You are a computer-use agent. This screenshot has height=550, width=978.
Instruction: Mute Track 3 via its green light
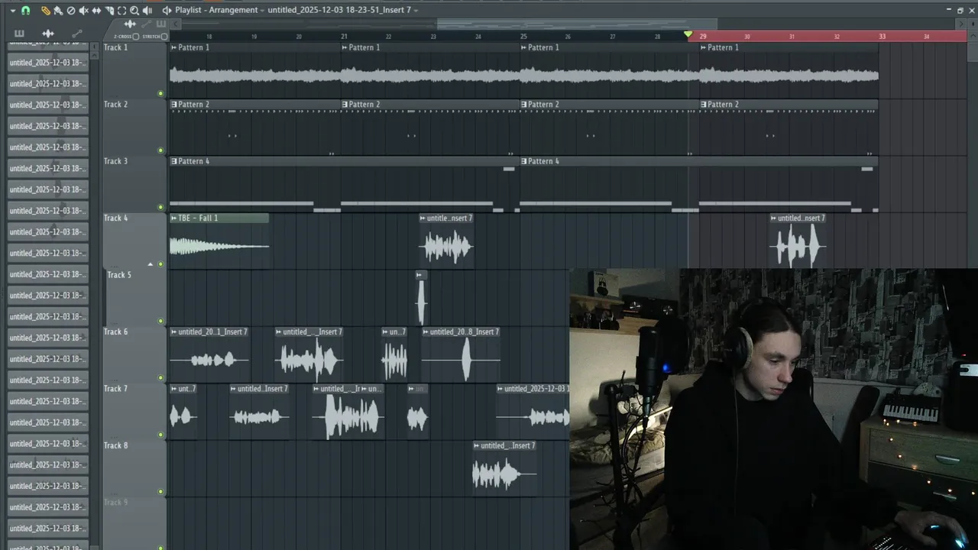[160, 207]
